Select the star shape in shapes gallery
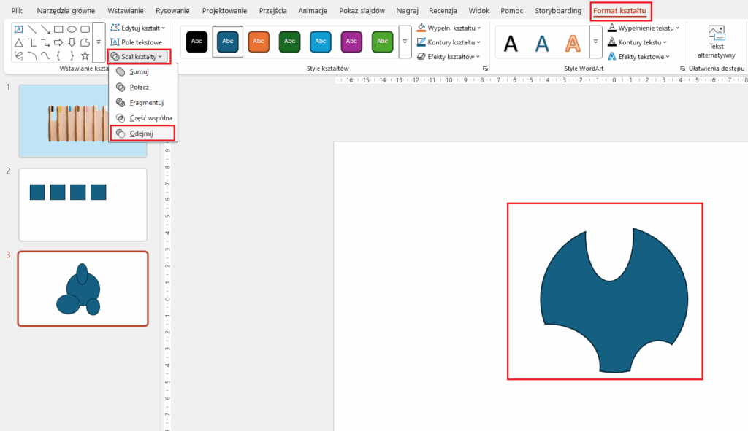The height and width of the screenshot is (431, 748). pyautogui.click(x=85, y=55)
